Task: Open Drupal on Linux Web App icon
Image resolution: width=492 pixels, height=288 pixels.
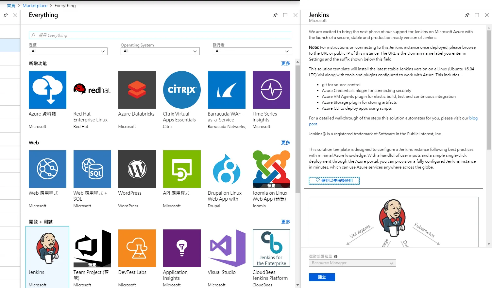Action: click(x=227, y=169)
